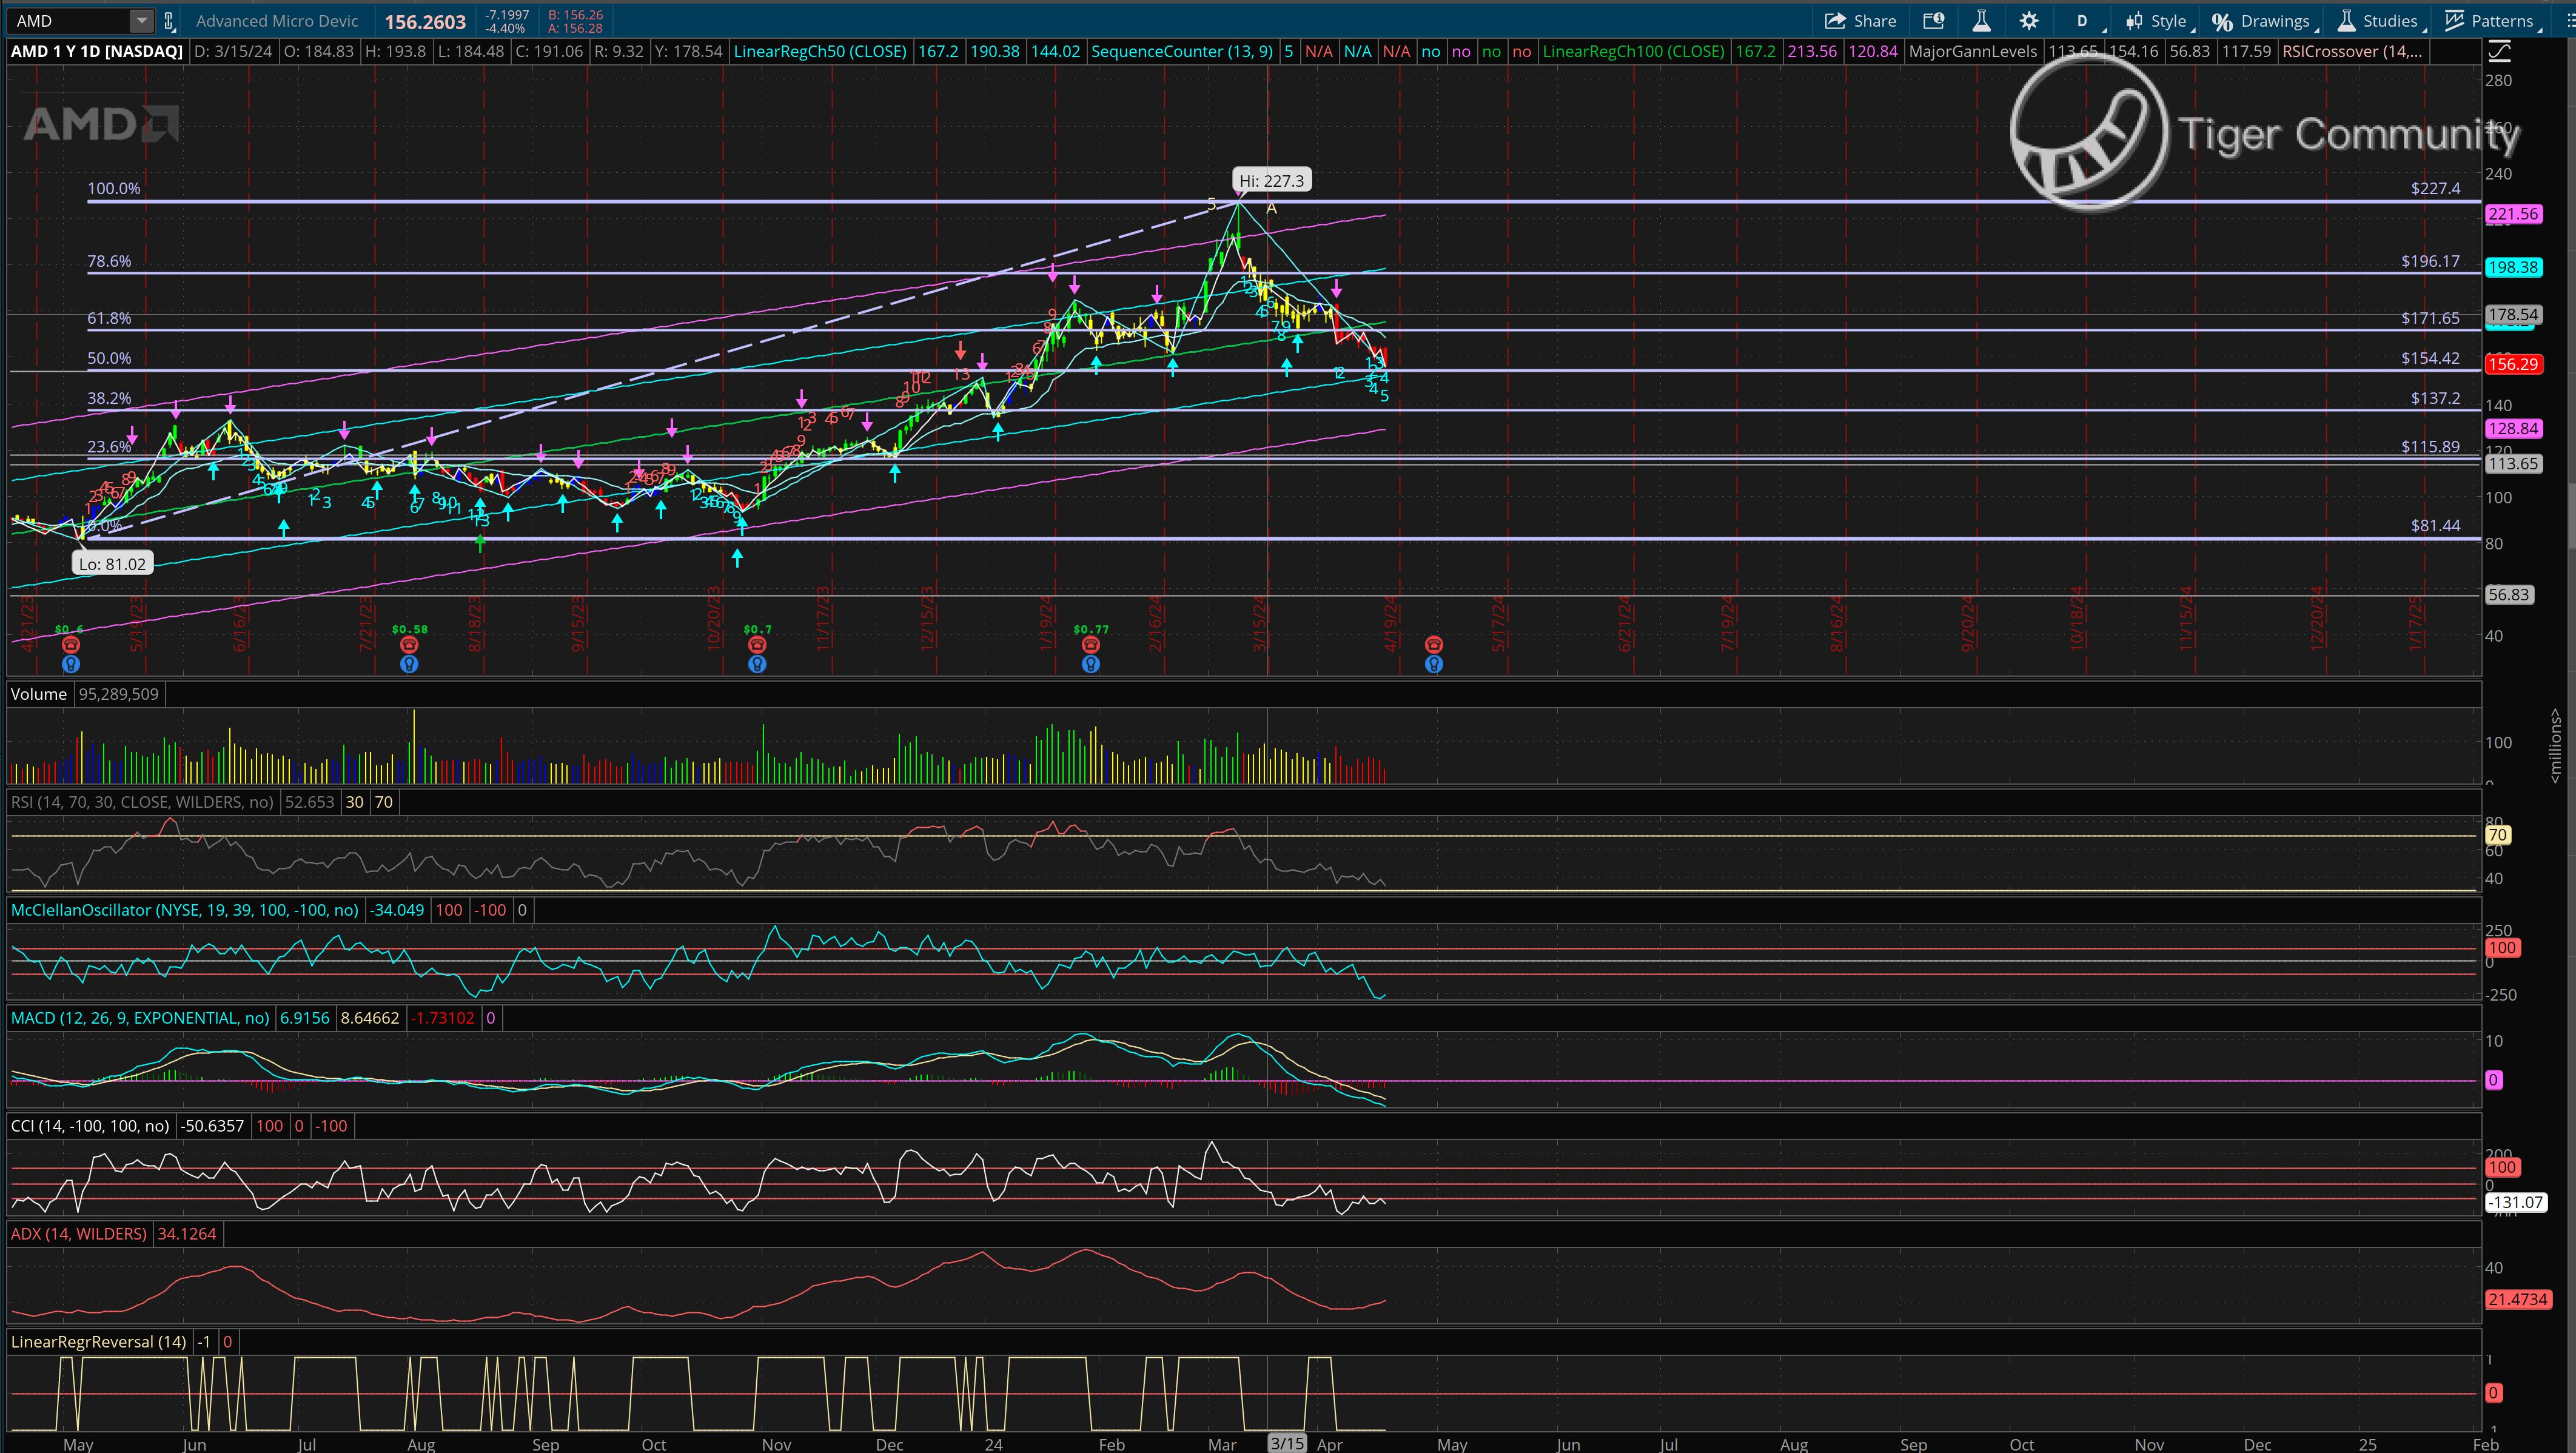2576x1453 pixels.
Task: Click the calendar info icon near Share
Action: click(1933, 21)
